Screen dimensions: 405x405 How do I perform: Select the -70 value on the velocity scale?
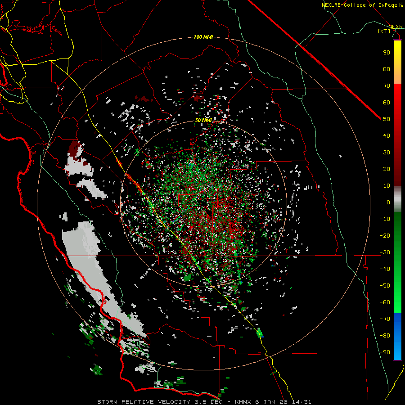[385, 319]
